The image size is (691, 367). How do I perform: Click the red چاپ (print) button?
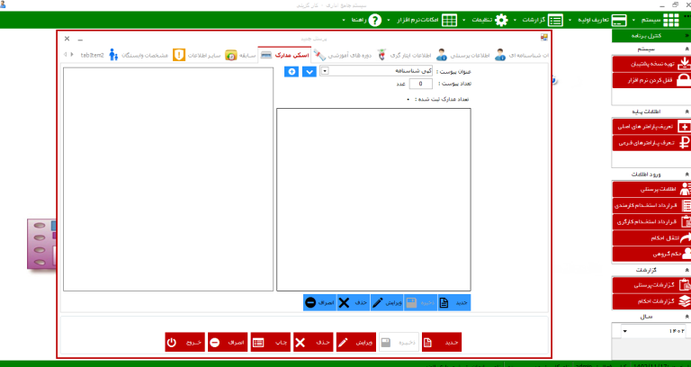(269, 342)
